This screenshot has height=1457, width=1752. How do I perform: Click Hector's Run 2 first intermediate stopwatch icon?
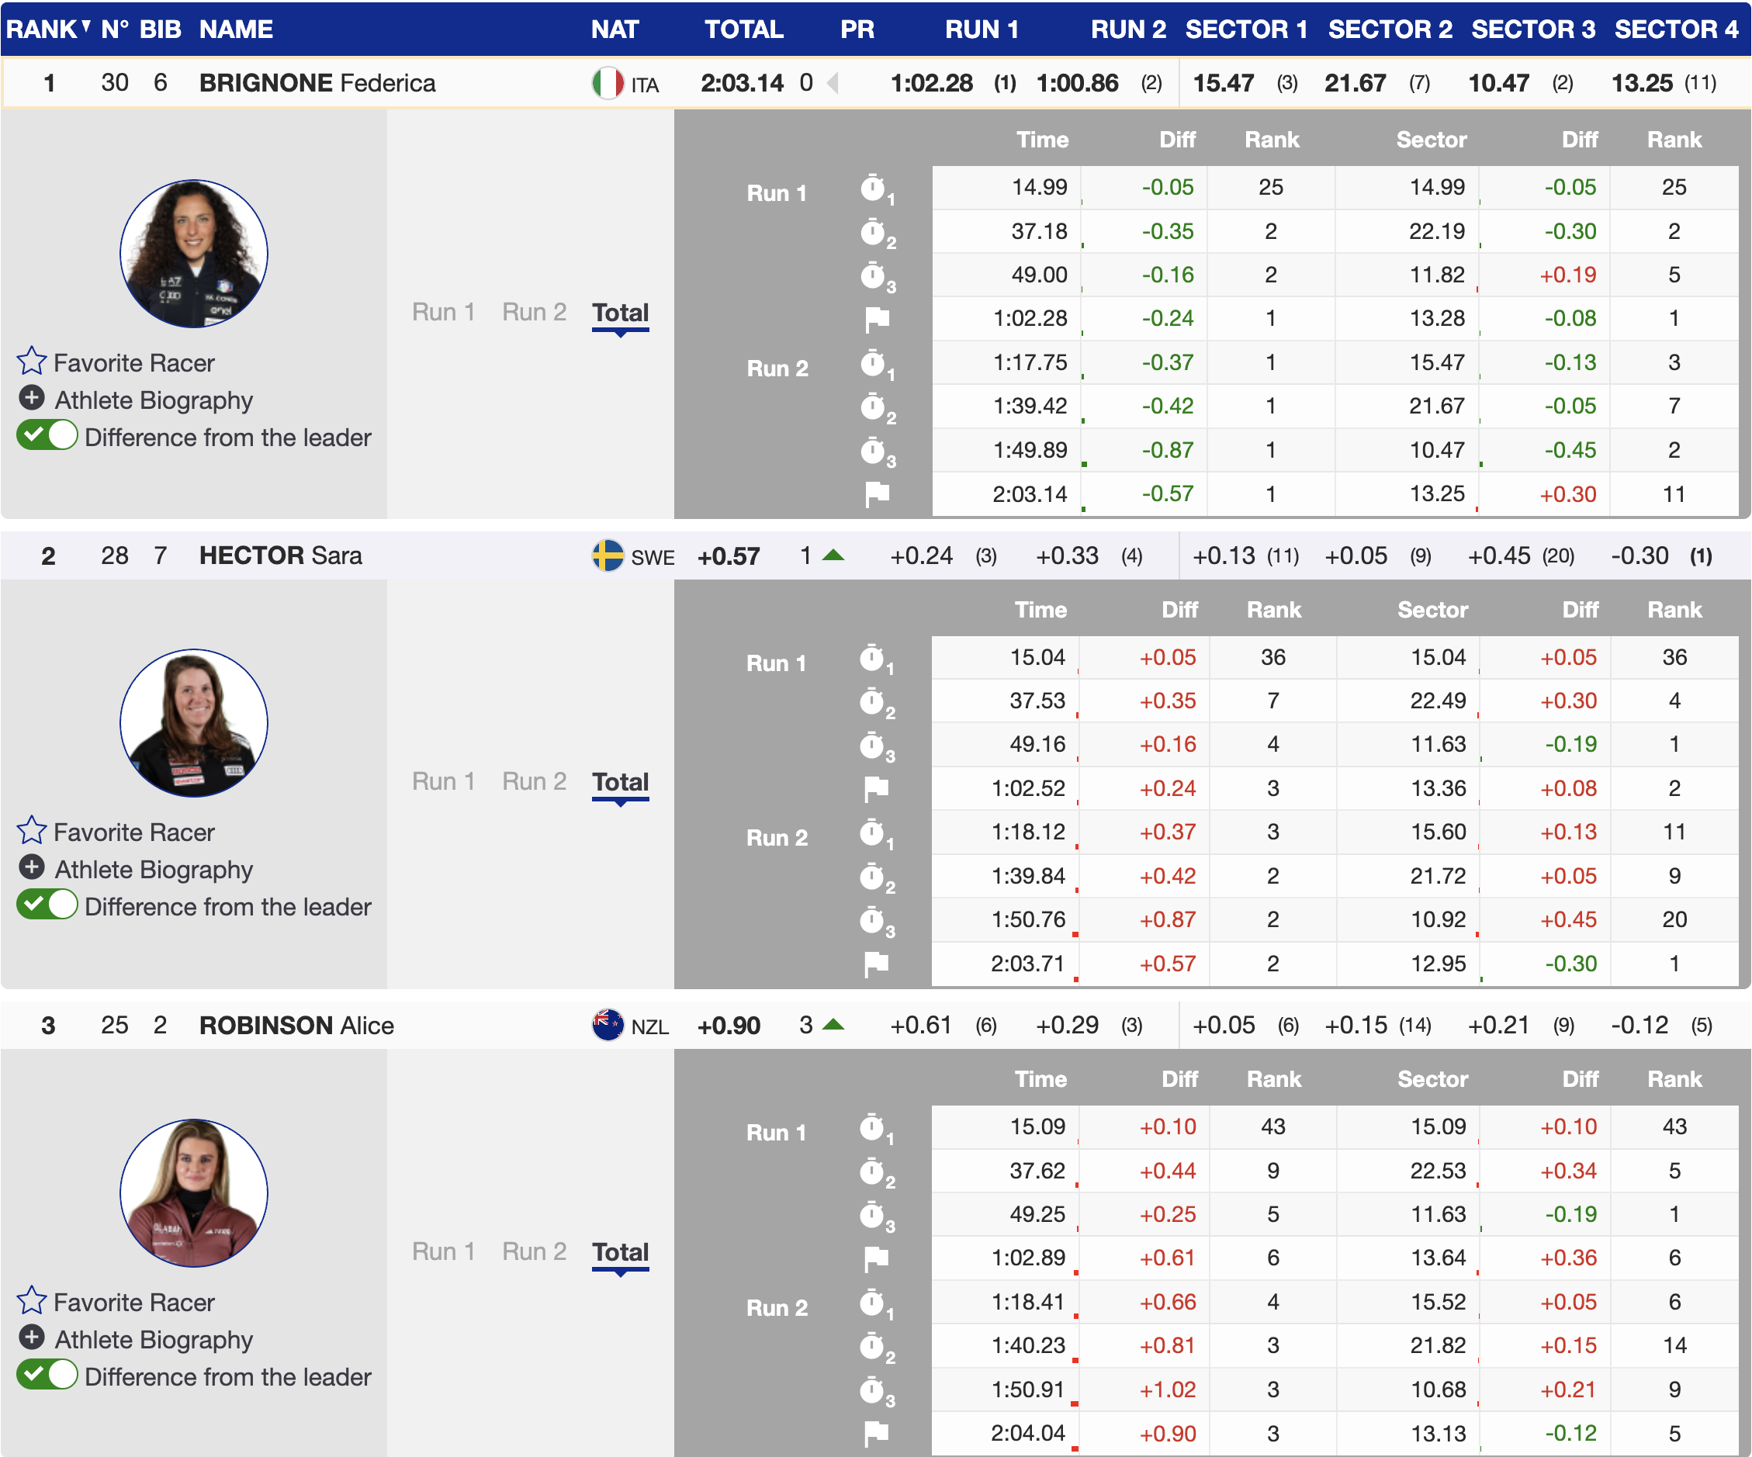[x=873, y=832]
